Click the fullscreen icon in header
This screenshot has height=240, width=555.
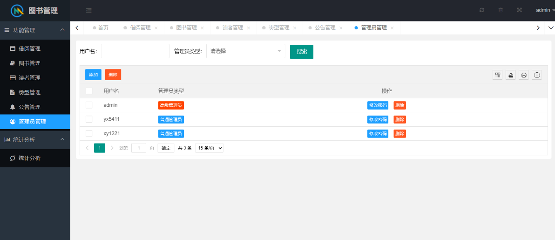click(520, 10)
